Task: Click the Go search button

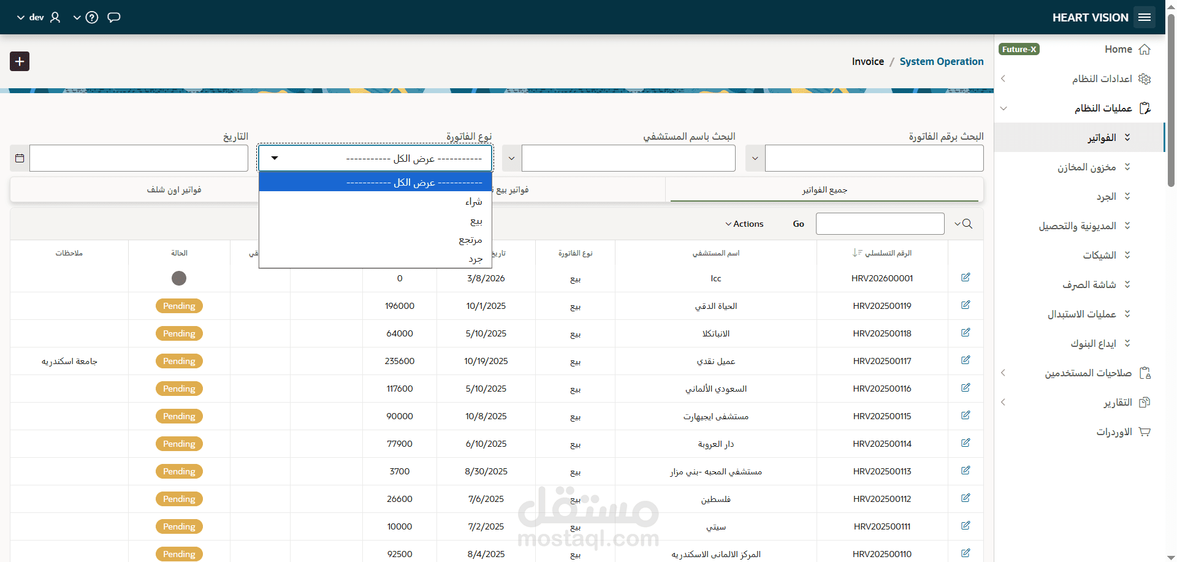Action: pyautogui.click(x=798, y=224)
